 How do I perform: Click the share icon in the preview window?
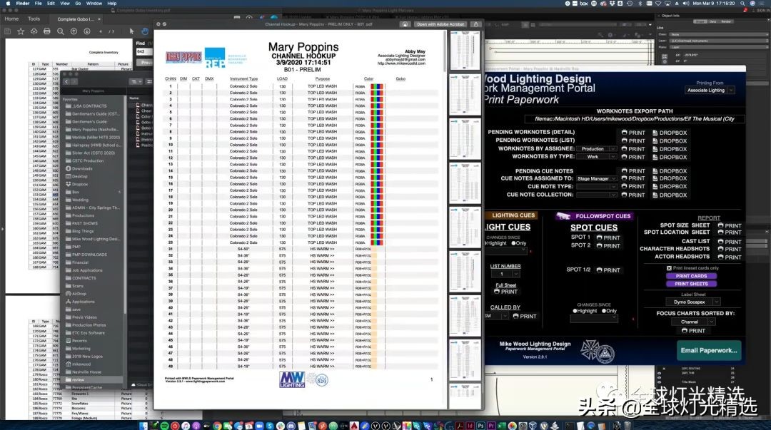click(x=476, y=24)
